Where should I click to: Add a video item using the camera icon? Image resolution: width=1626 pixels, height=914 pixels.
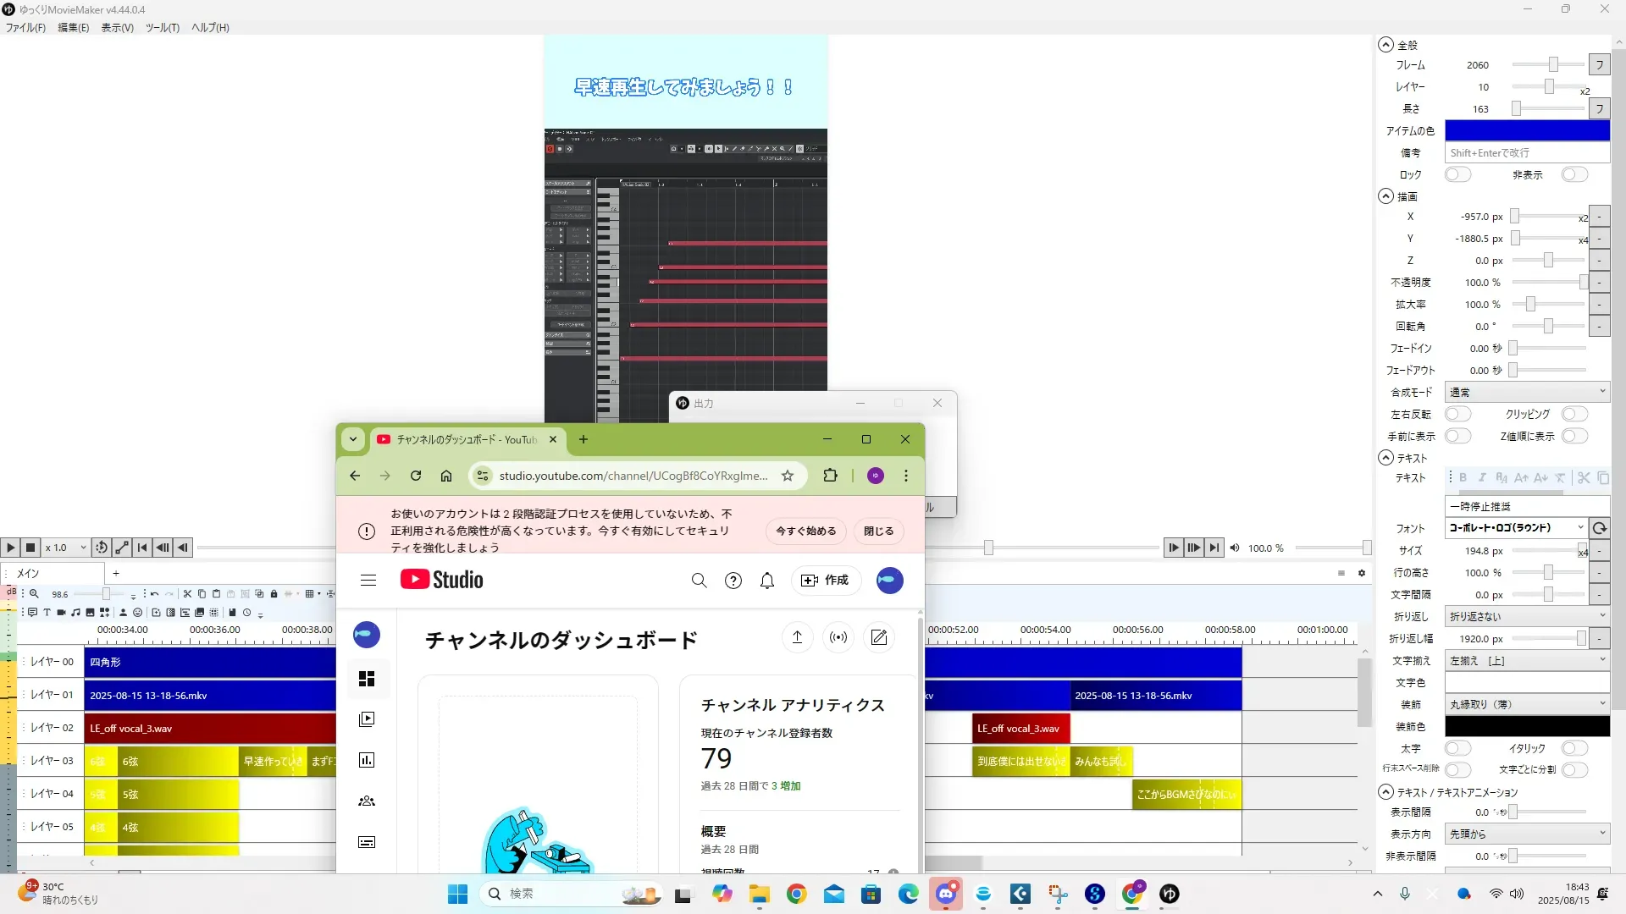click(x=61, y=613)
